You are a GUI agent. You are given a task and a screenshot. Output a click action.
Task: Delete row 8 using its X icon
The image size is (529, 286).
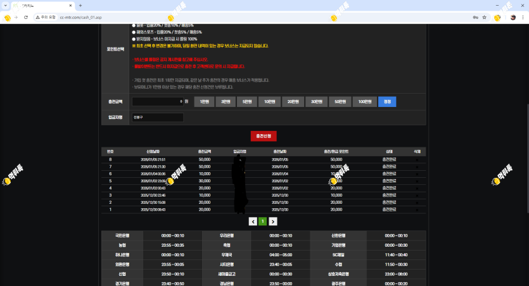(417, 159)
